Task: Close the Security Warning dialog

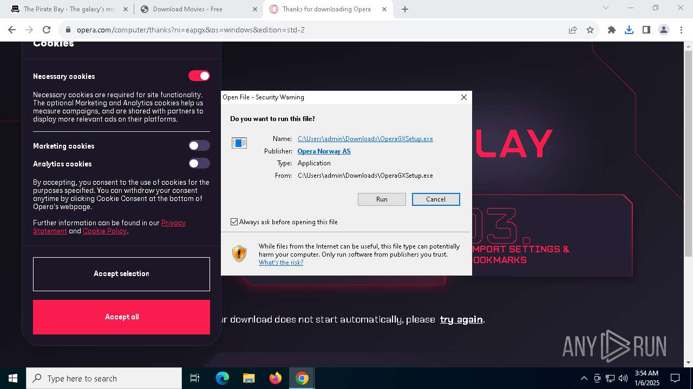Action: (x=463, y=97)
